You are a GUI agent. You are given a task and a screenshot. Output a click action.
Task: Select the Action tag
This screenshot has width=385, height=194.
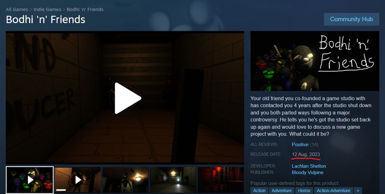tap(259, 191)
